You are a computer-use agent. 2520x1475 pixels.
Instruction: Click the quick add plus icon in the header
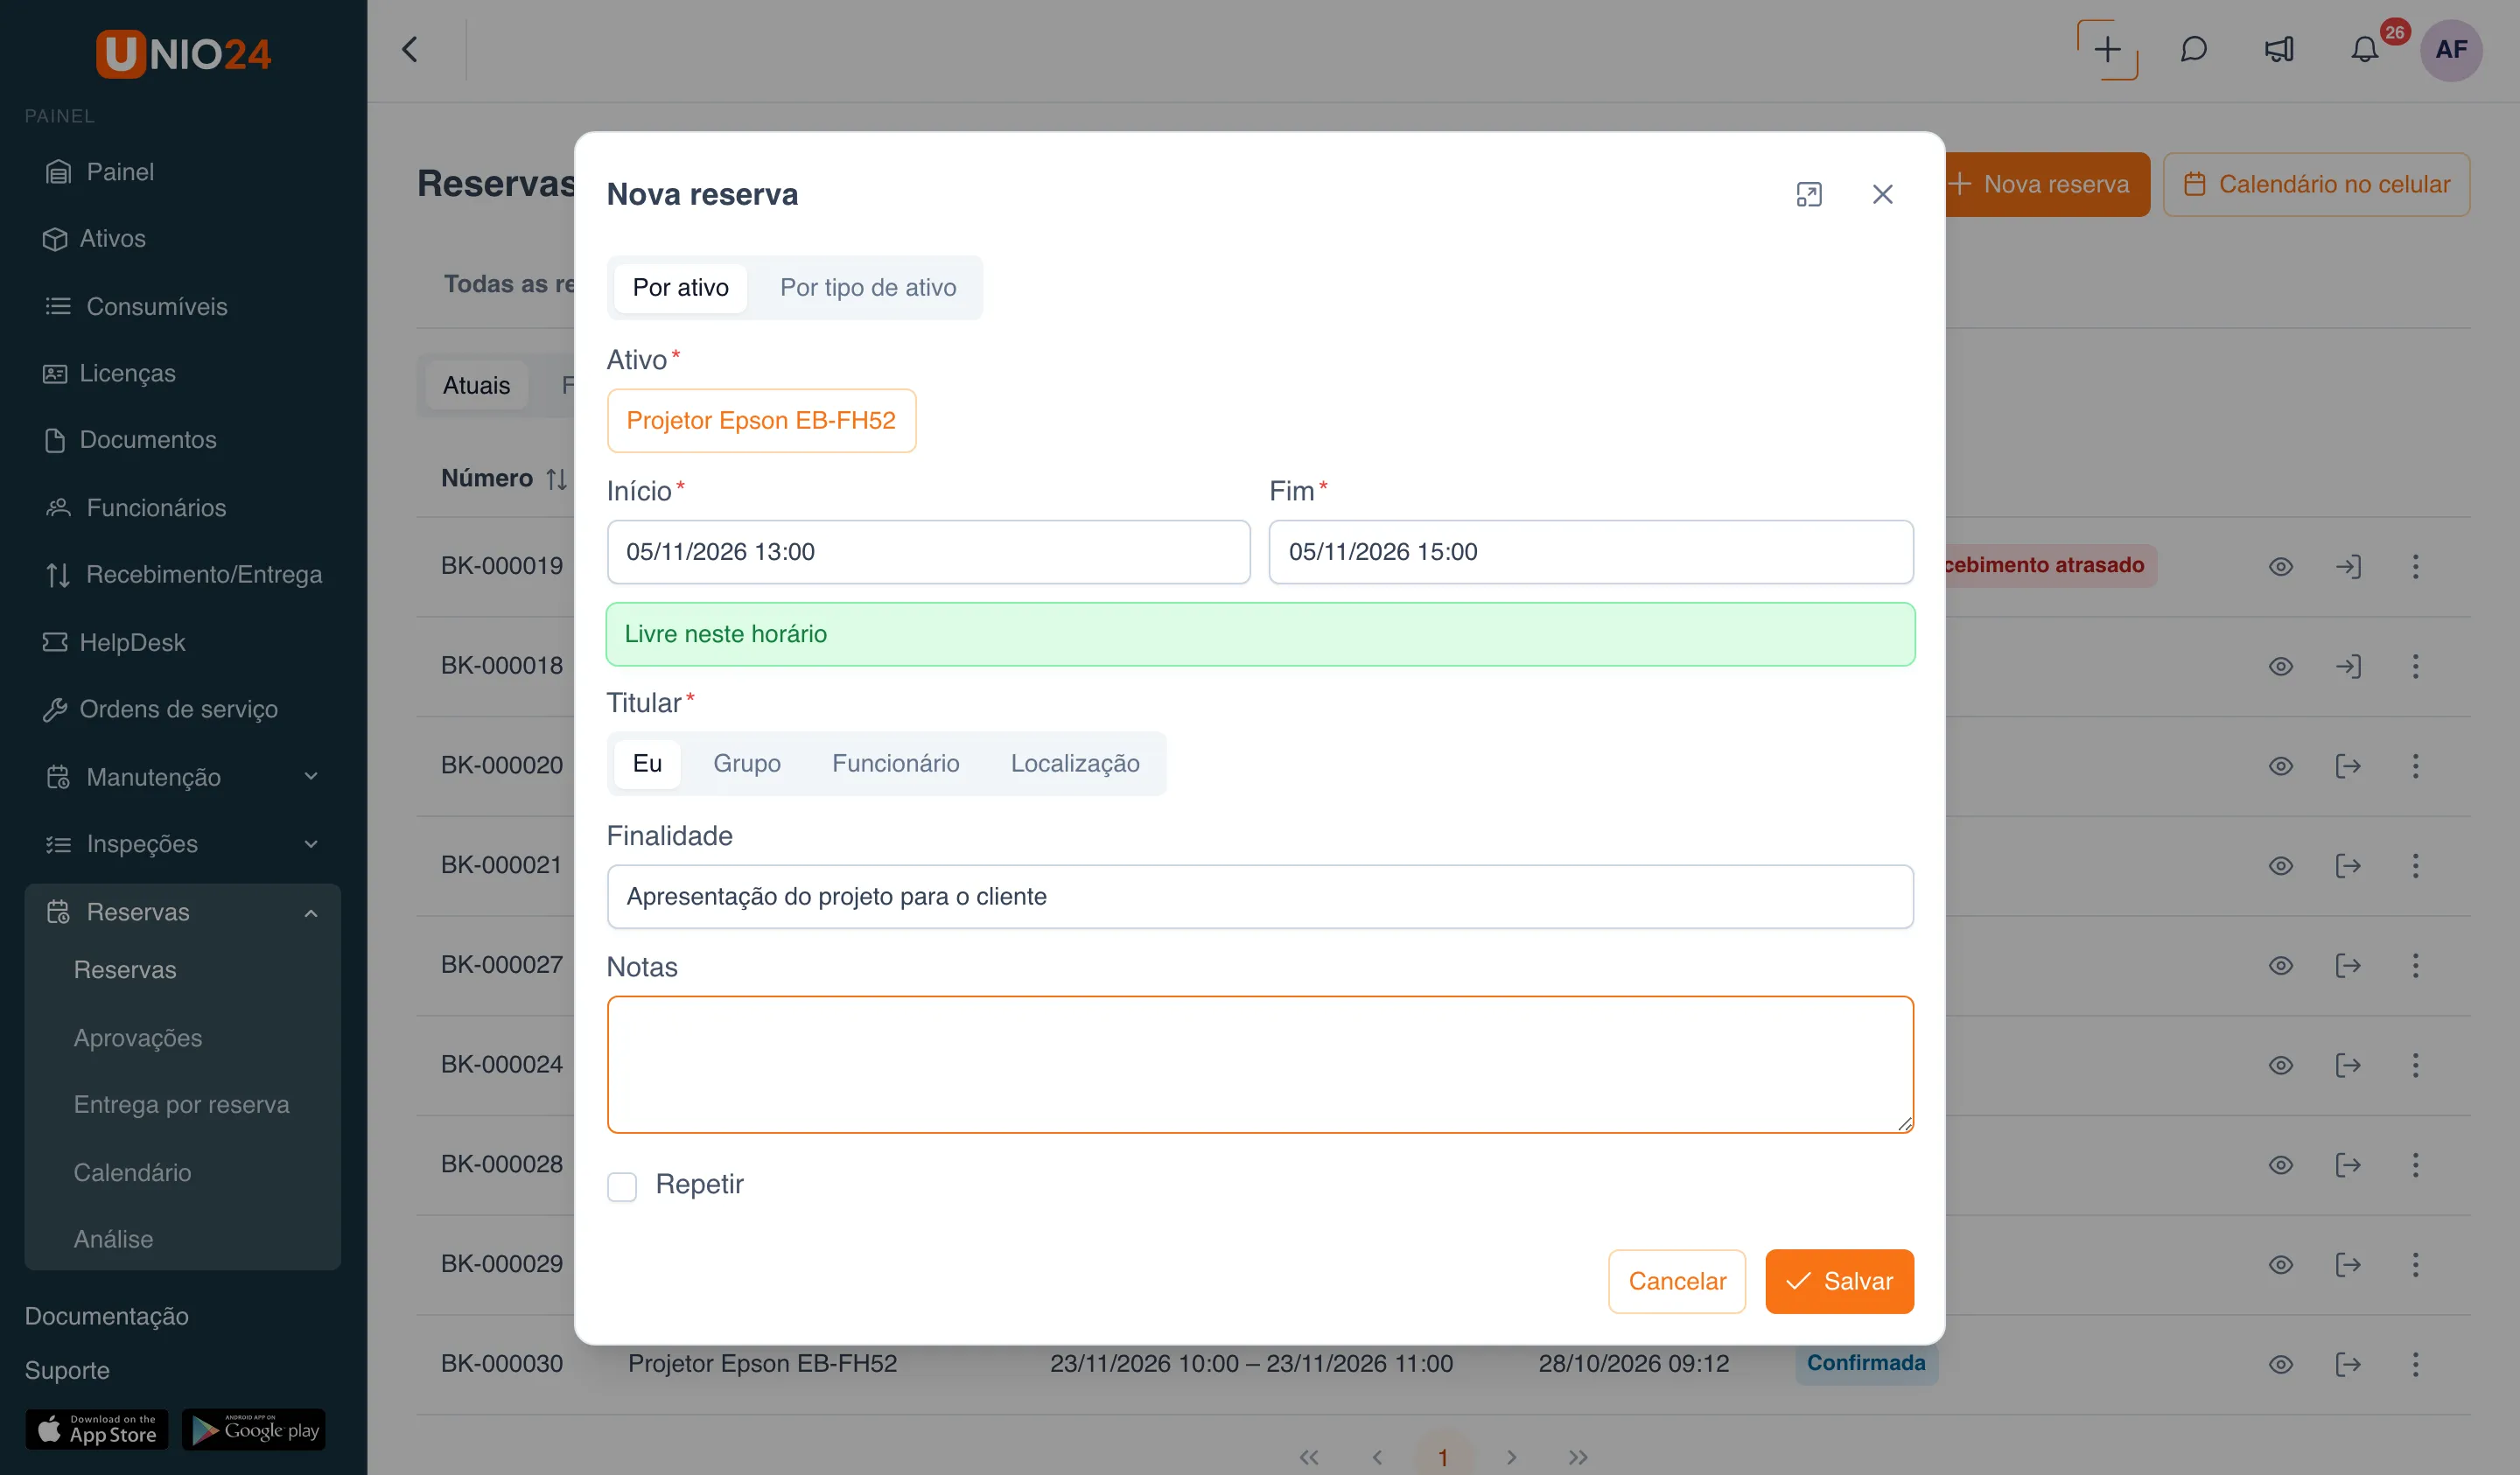coord(2107,49)
